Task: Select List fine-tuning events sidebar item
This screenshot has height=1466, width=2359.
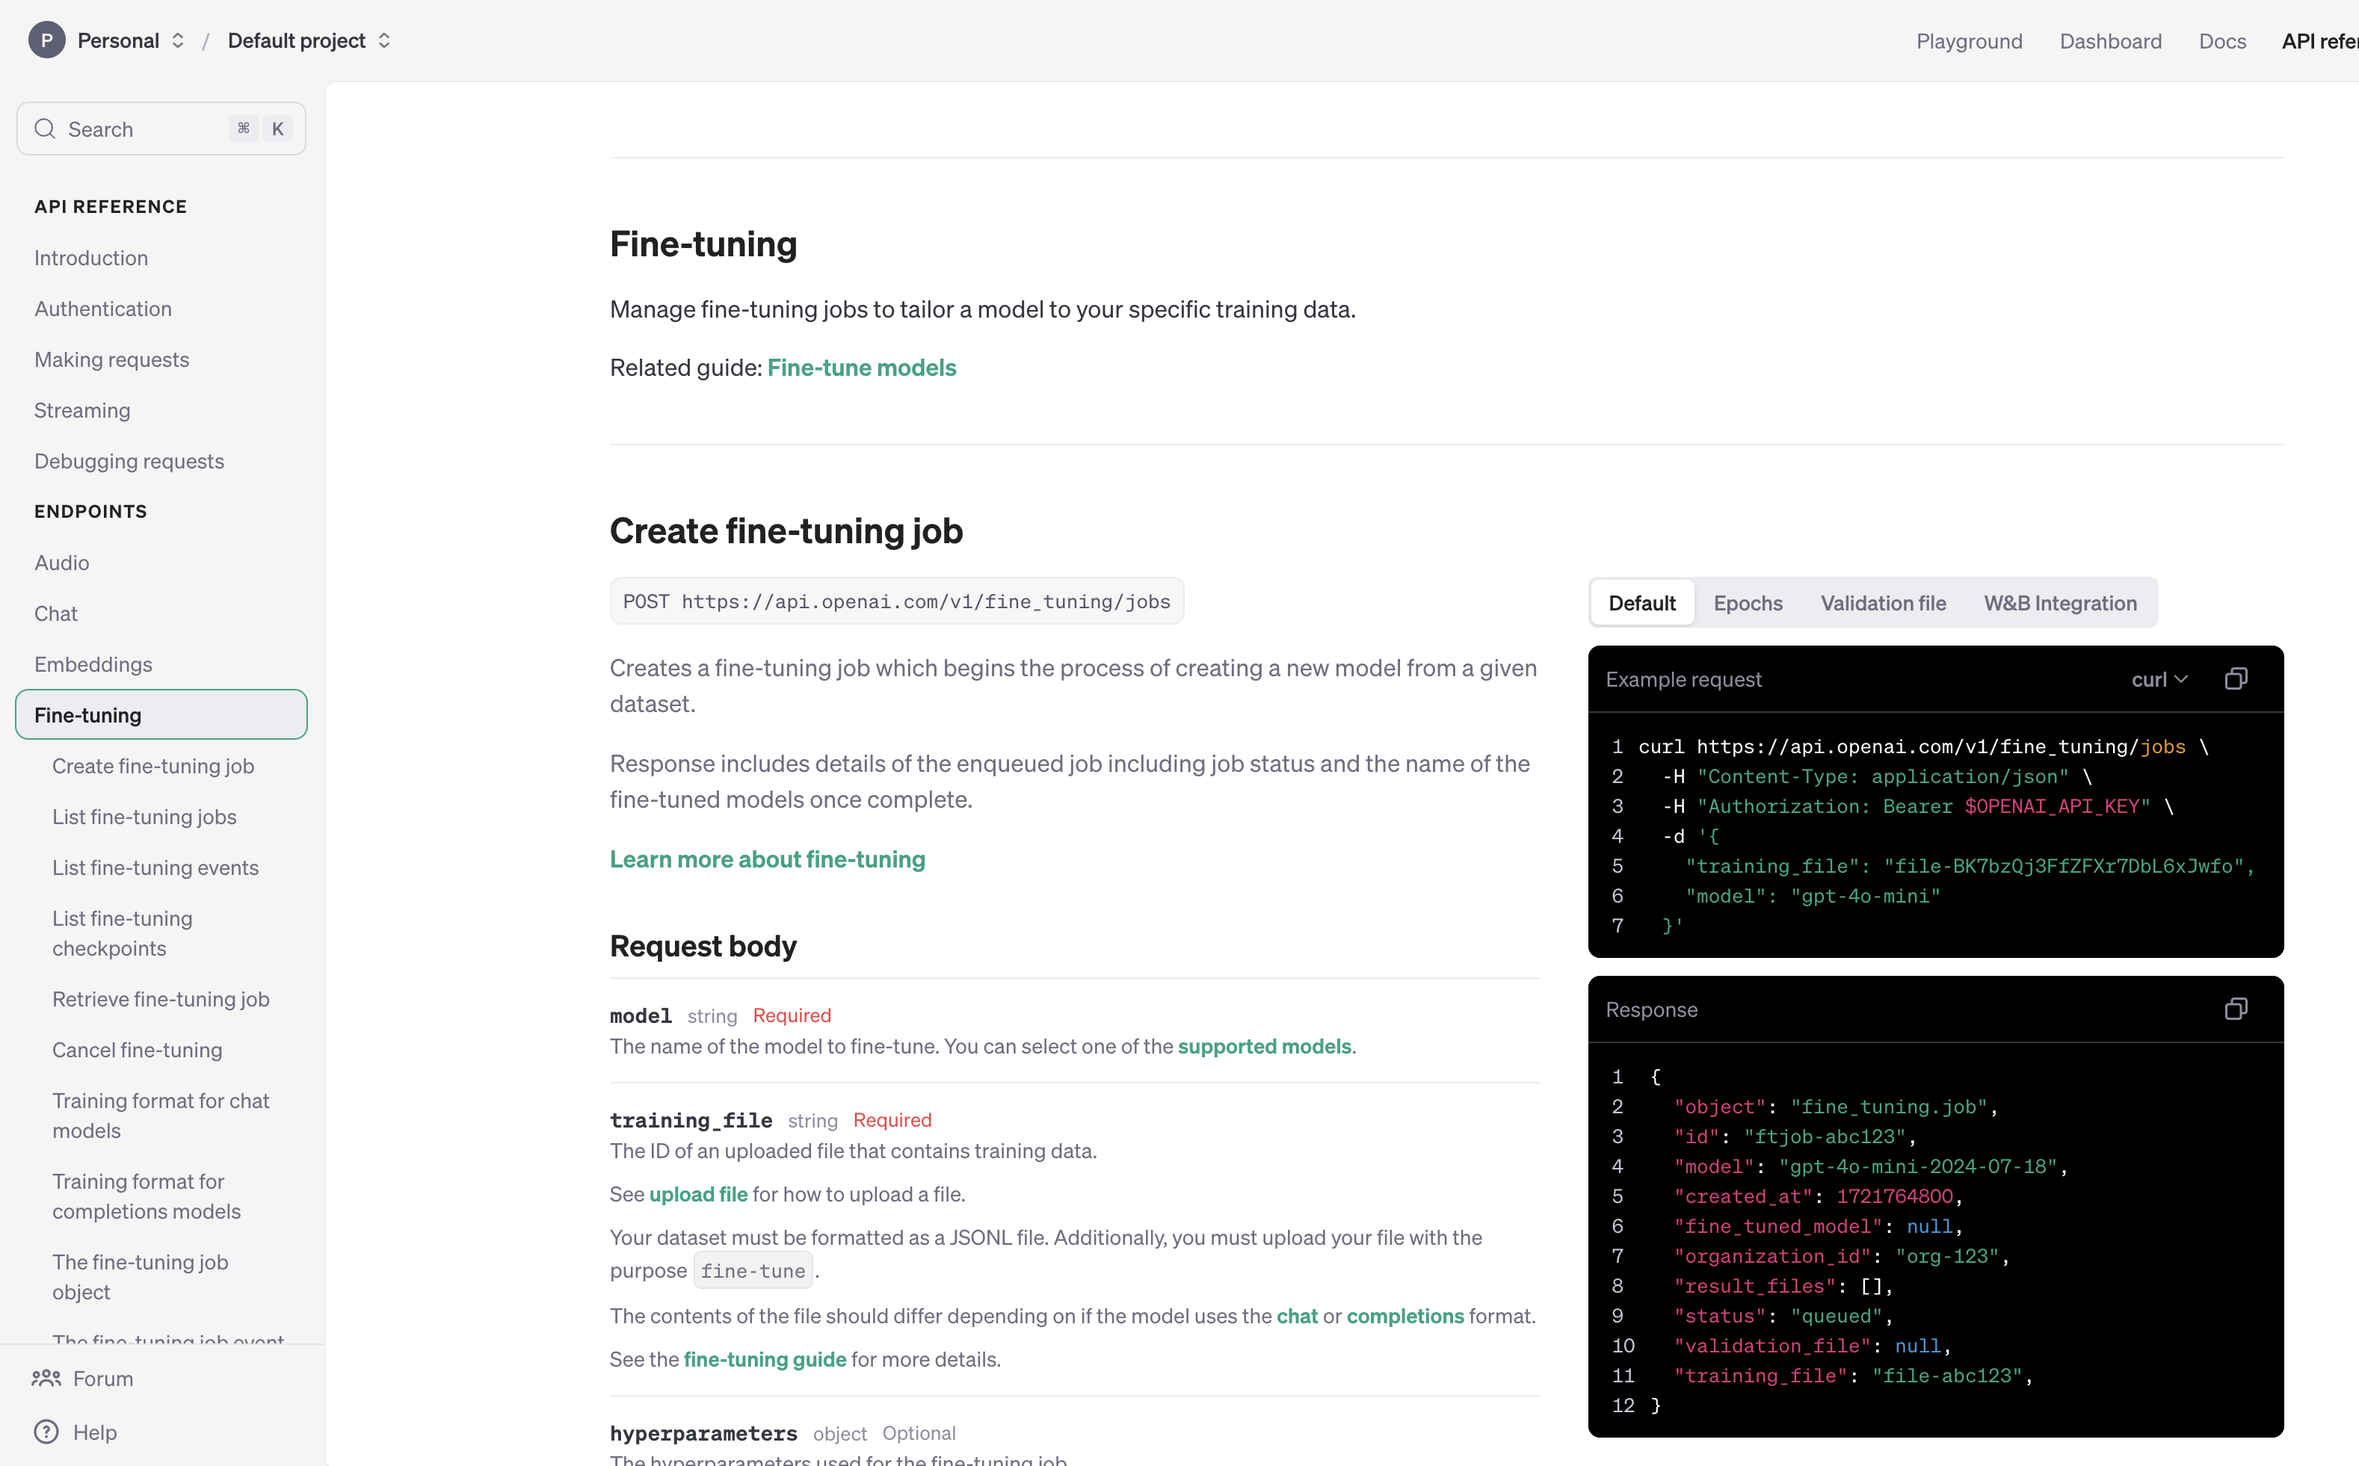Action: click(155, 867)
